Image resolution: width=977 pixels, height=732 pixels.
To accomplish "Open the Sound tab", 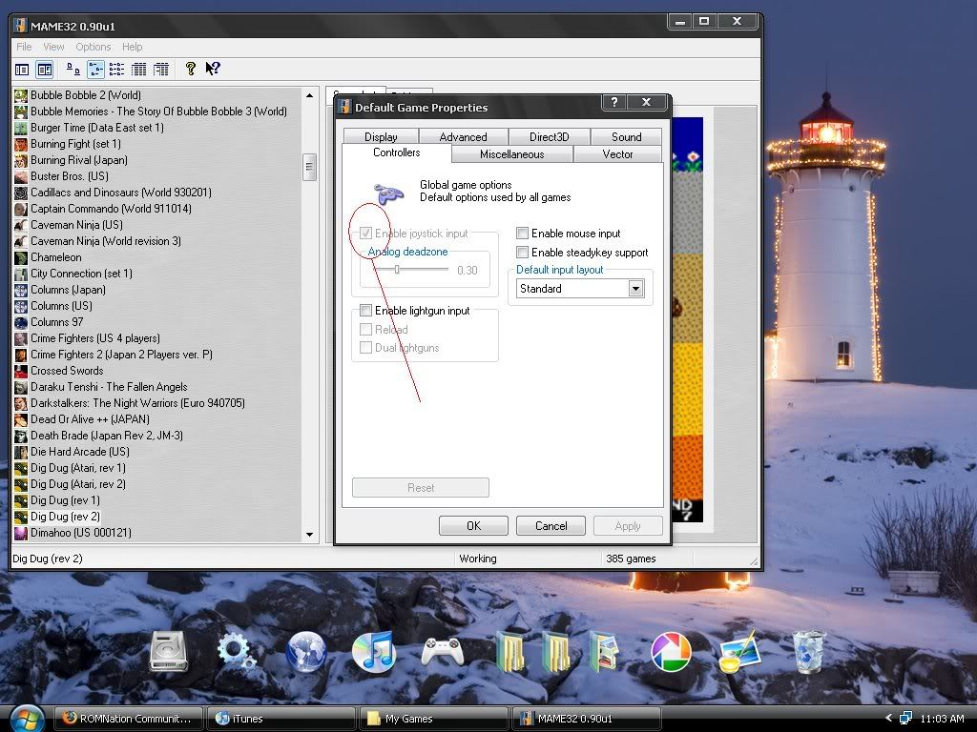I will [x=626, y=137].
